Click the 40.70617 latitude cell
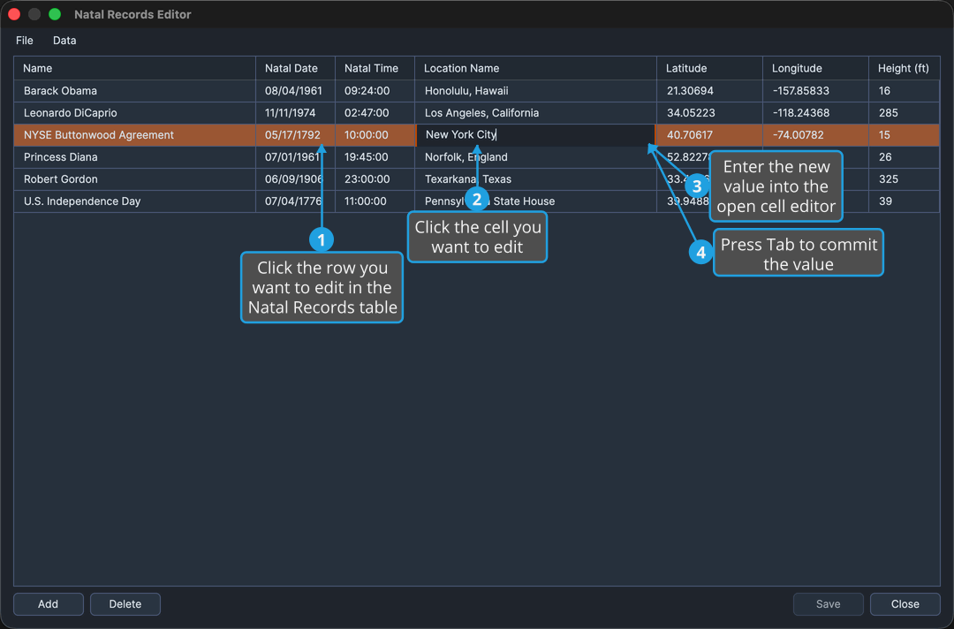The width and height of the screenshot is (954, 629). [x=709, y=135]
